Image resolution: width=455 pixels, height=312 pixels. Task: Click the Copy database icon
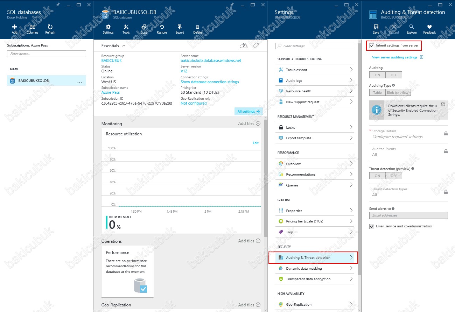click(x=144, y=27)
